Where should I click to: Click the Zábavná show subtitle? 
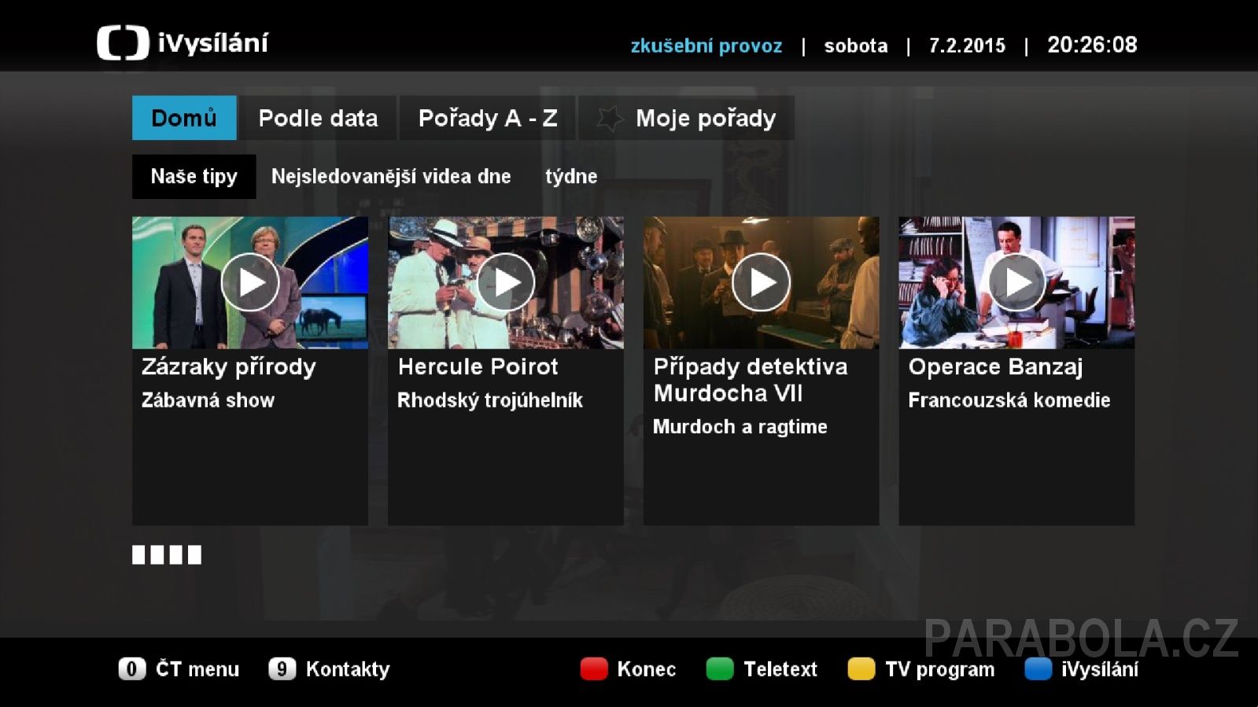point(208,400)
